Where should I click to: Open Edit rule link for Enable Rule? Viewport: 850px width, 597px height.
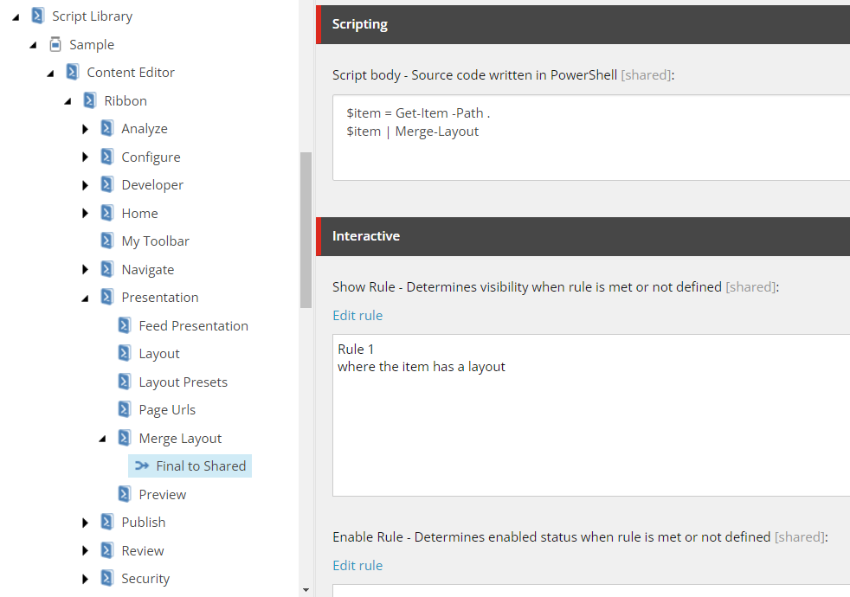[x=357, y=566]
